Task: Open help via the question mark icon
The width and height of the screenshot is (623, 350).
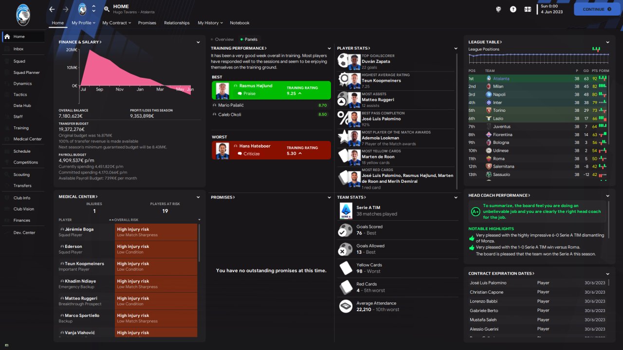Action: 513,9
